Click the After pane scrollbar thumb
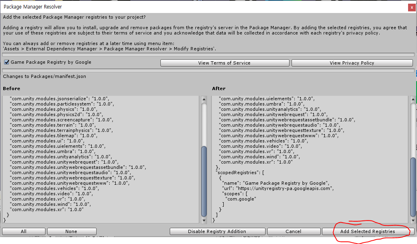Viewport: 417px width, 244px height. (413, 187)
